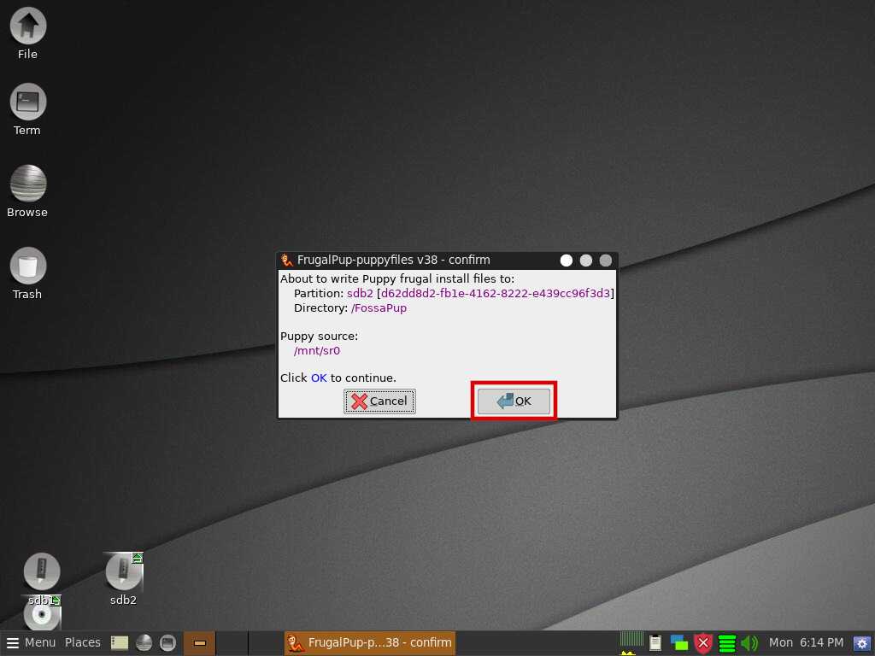Image resolution: width=875 pixels, height=656 pixels.
Task: Switch to the highlighted first virtual desktop
Action: pyautogui.click(x=200, y=642)
